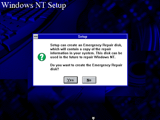The image size is (160, 120).
Task: Click the phrase 'Emergency Repair' in the first sentence
Action: click(98, 45)
